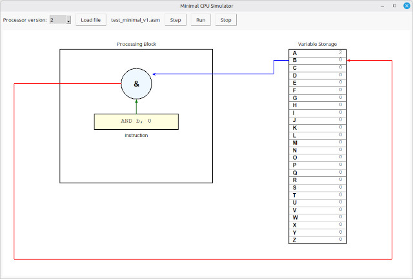Image resolution: width=413 pixels, height=279 pixels.
Task: Select variable row U in Variable Storage
Action: click(317, 203)
